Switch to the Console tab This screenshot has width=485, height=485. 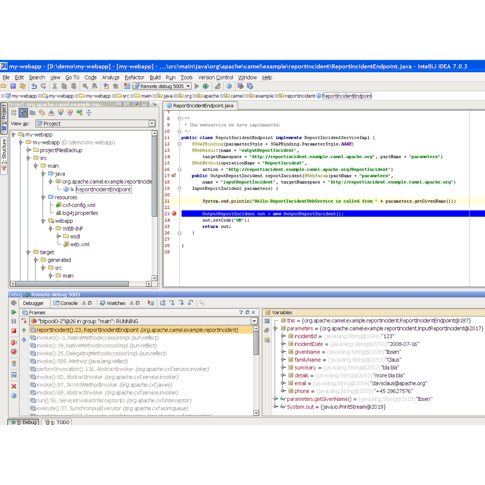(x=69, y=303)
